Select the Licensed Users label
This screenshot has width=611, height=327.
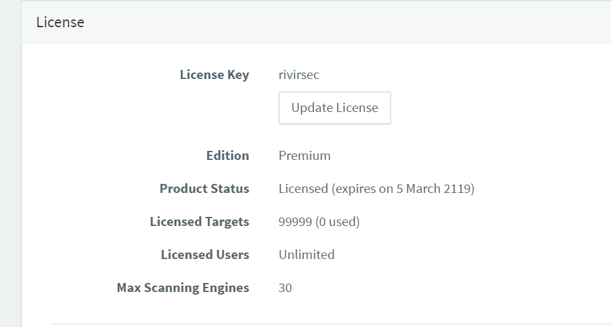click(x=205, y=254)
